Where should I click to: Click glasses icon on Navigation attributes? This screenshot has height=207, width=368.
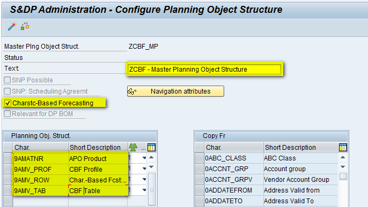pos(132,91)
